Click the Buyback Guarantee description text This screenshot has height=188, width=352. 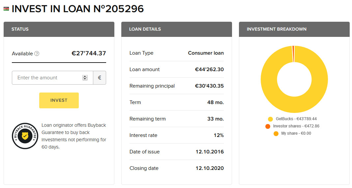click(74, 136)
